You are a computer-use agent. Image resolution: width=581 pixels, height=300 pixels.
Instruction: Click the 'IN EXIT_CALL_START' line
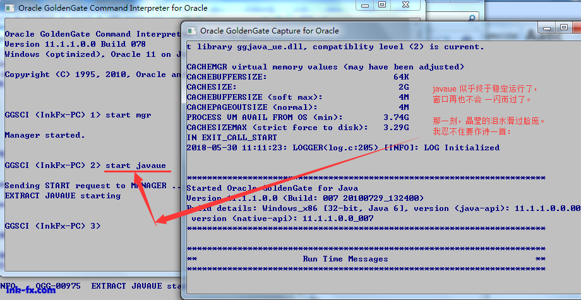232,138
